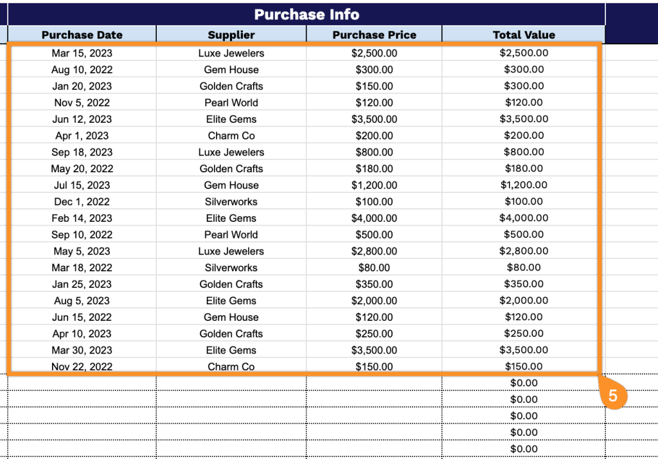
Task: Click first empty Purchase Date cell below Nov 22
Action: point(82,383)
